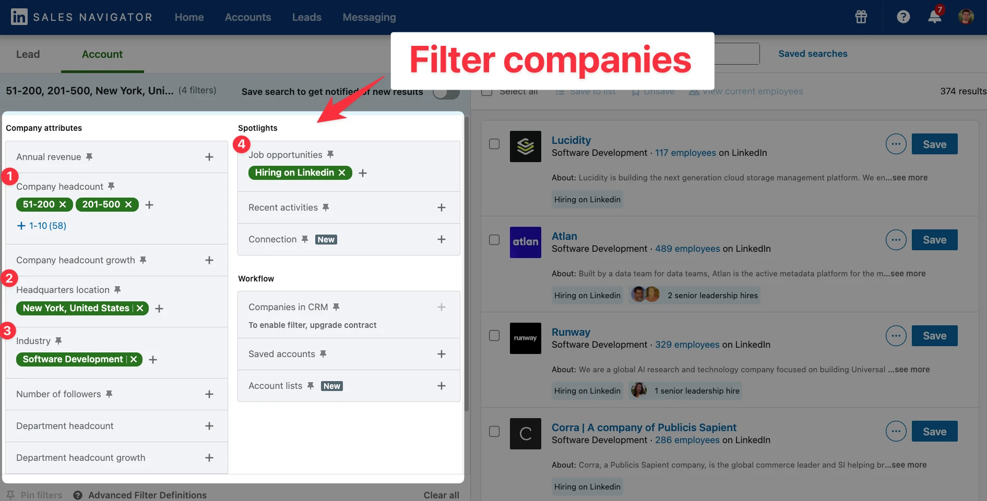View Atlan's 489 employees
The height and width of the screenshot is (501, 987).
[x=687, y=249]
